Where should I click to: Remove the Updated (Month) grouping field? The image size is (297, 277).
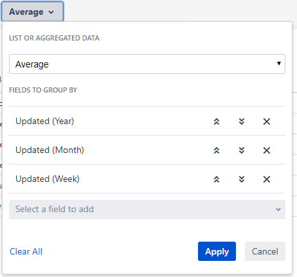[x=267, y=150]
